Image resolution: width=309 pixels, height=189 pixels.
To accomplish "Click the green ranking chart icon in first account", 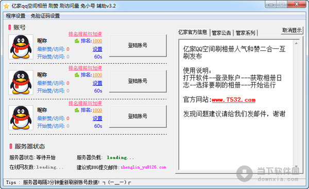I will [x=77, y=41].
